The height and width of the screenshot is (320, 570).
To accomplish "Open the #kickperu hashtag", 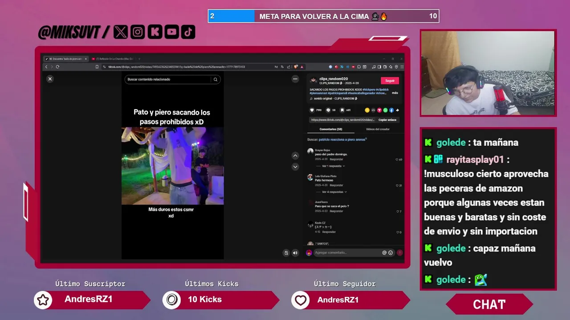I will point(369,89).
